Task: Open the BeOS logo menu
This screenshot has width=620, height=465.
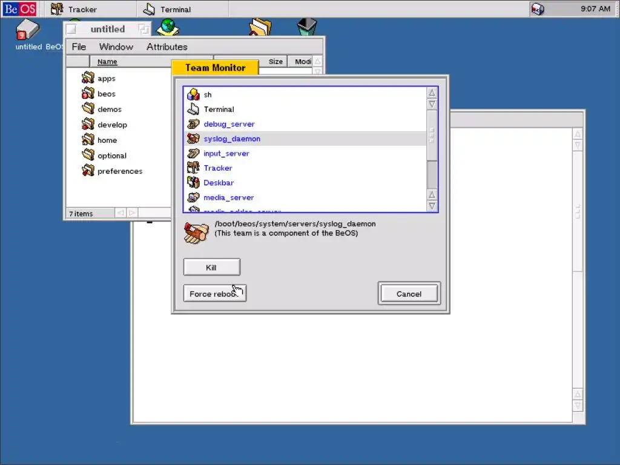Action: click(x=19, y=8)
